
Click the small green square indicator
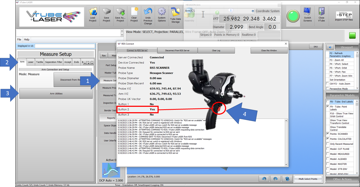coord(352,35)
